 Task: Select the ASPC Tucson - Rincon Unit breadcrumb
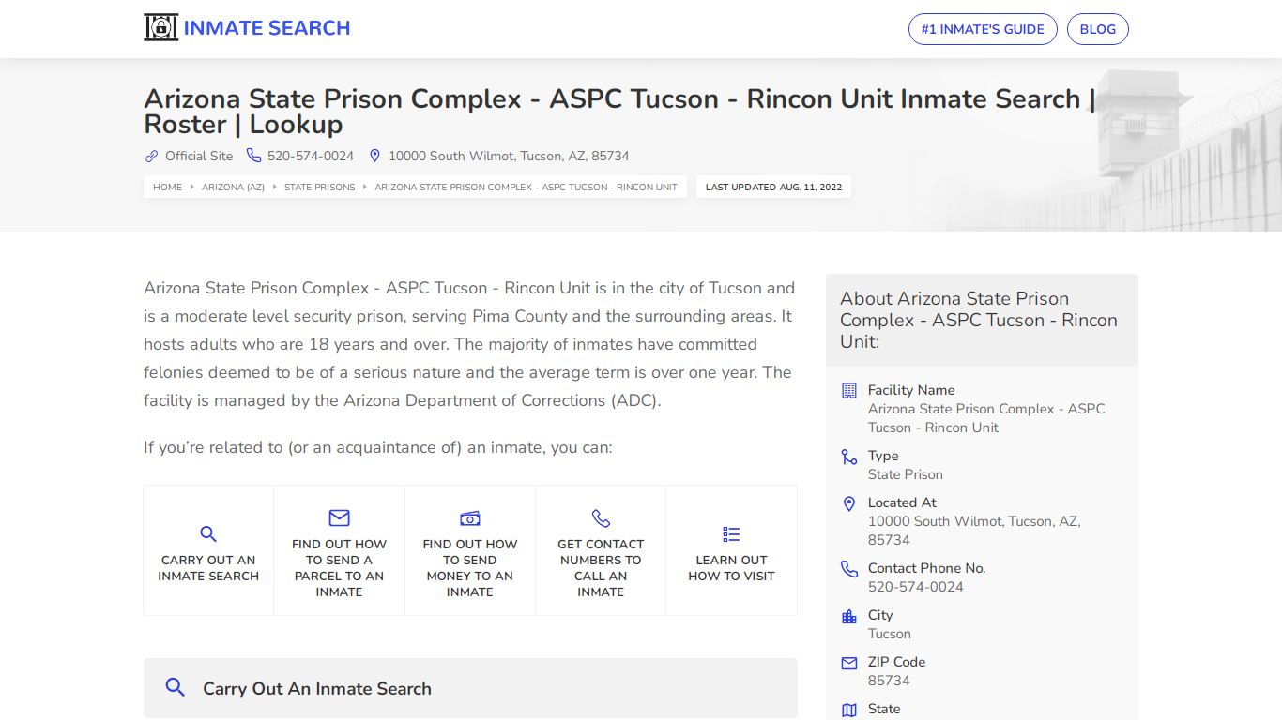[526, 187]
